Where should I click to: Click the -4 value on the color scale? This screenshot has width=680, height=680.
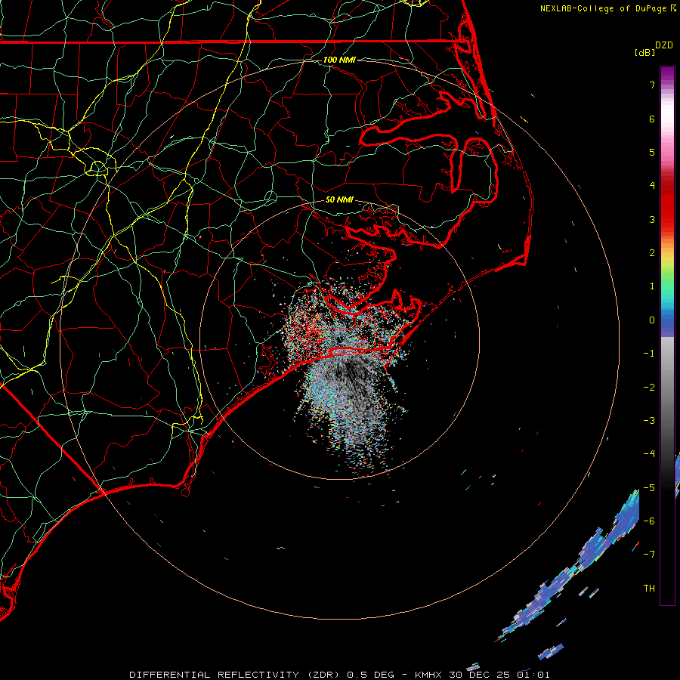point(649,454)
